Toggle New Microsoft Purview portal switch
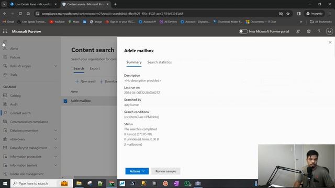This screenshot has height=188, width=335. pos(243,31)
